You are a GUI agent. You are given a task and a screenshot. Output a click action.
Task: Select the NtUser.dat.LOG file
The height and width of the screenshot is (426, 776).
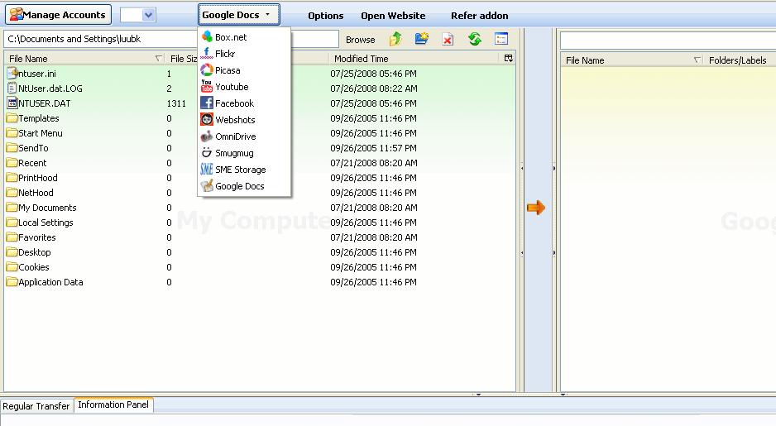click(x=45, y=89)
